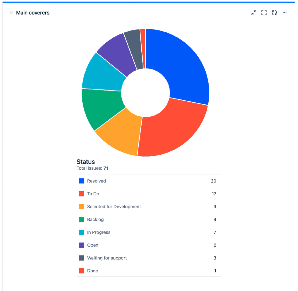The width and height of the screenshot is (298, 291).
Task: Expand the gadget to full screen
Action: click(264, 13)
